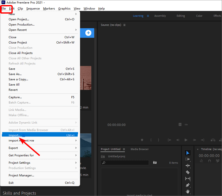This screenshot has width=222, height=196.
Task: Toggle Linked Selection in Timeline
Action: 218,161
